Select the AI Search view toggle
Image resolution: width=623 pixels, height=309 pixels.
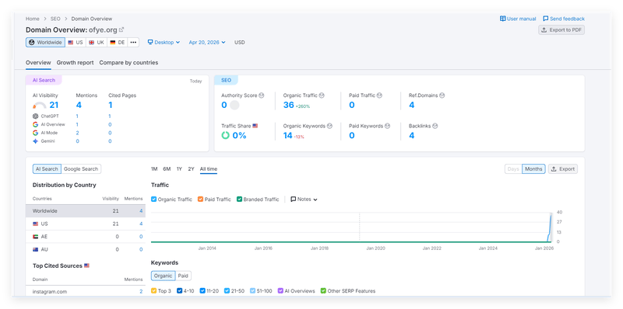(47, 168)
